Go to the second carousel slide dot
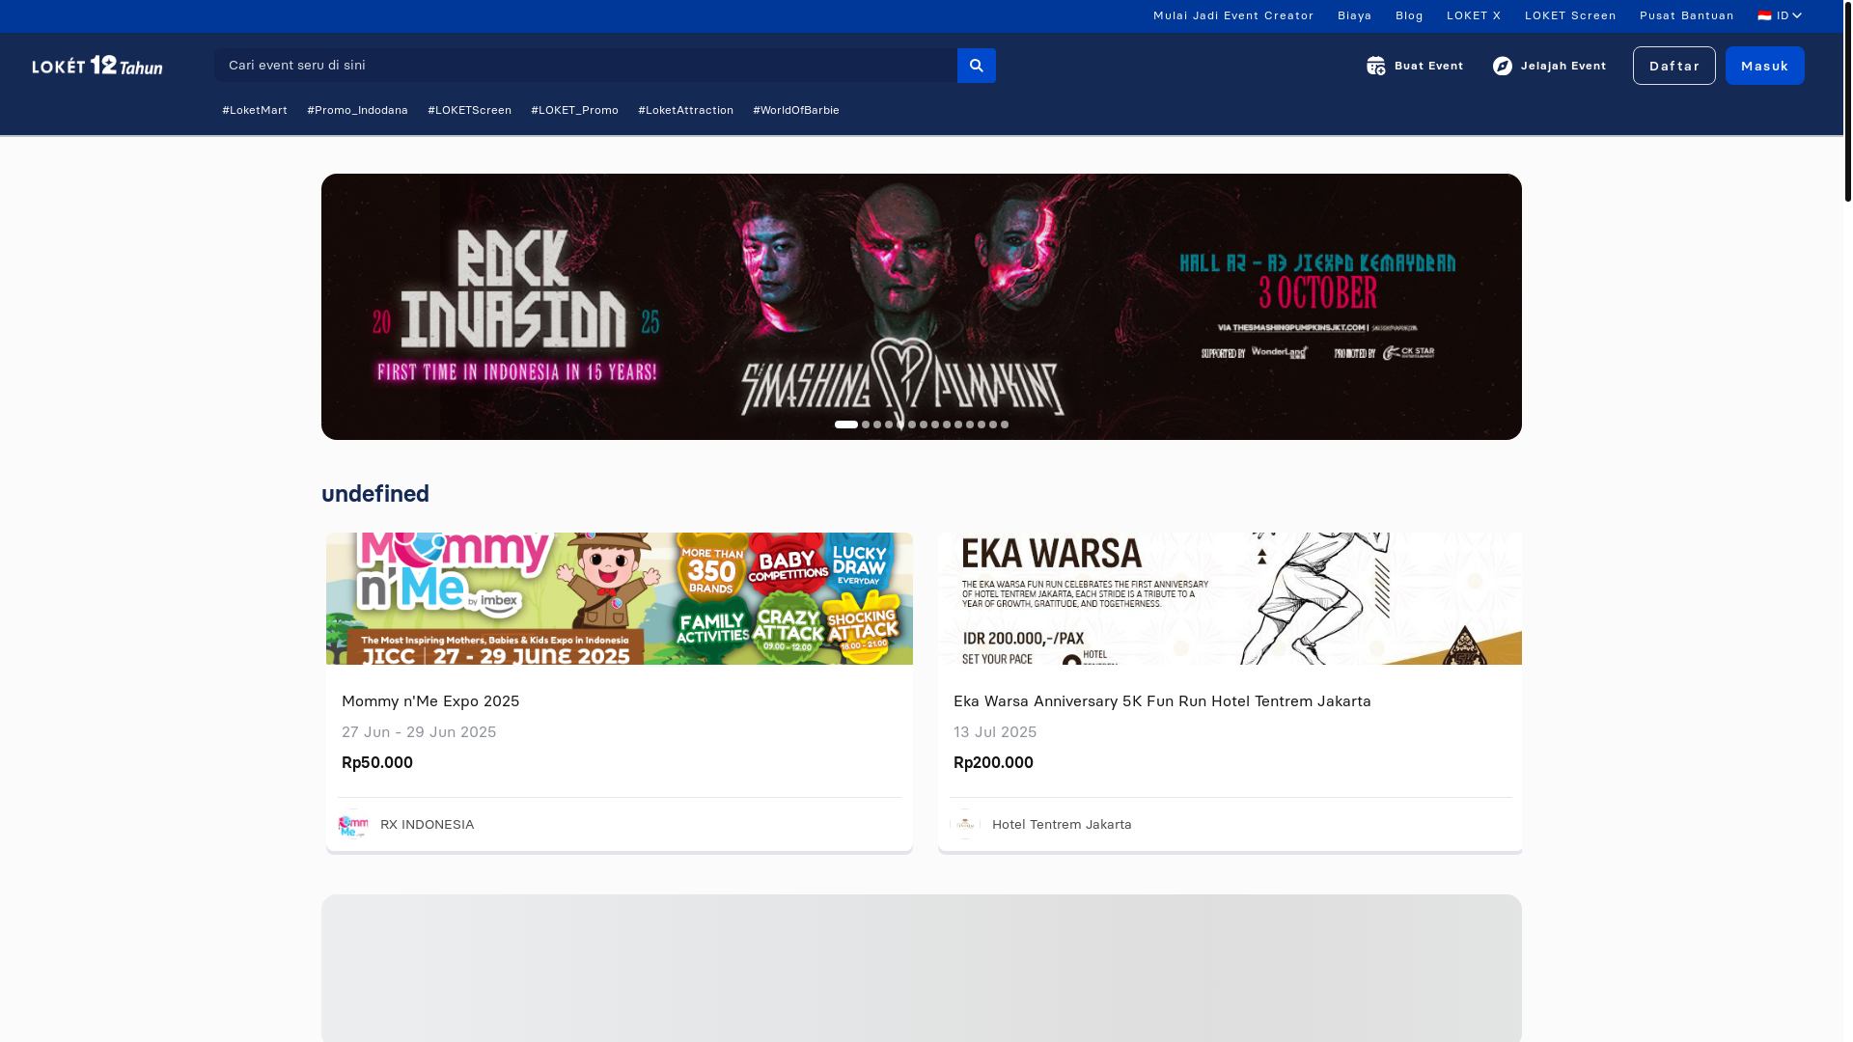This screenshot has width=1853, height=1042. 866,425
